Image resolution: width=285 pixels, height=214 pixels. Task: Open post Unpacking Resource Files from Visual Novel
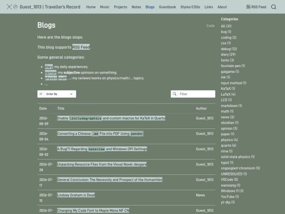[x=102, y=164]
